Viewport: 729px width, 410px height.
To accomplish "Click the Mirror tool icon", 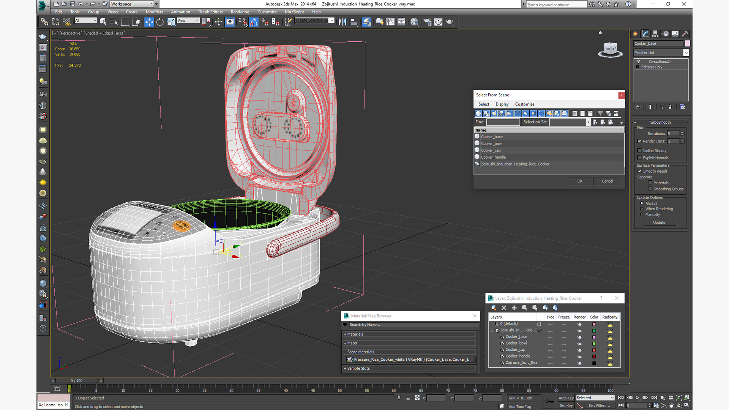I will click(x=342, y=22).
